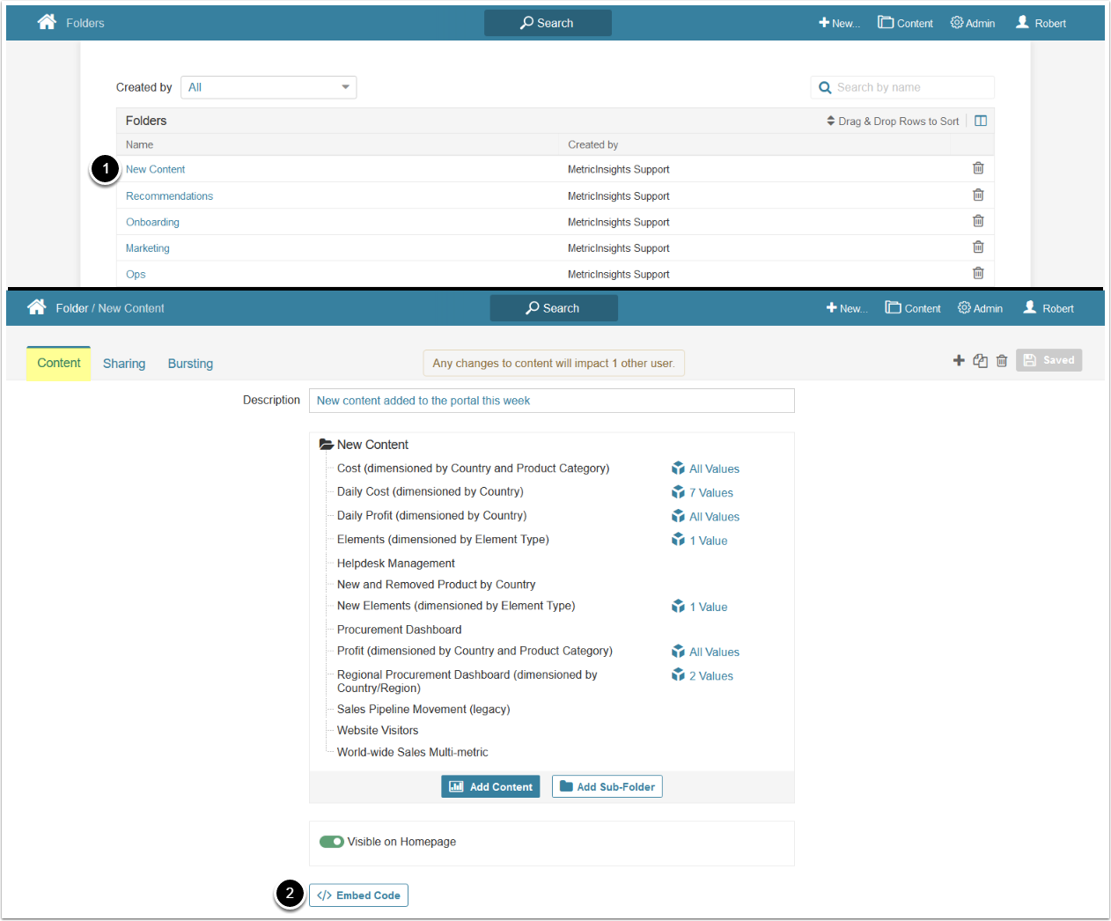Select World-wide Sales Multi-metric item
The height and width of the screenshot is (921, 1111).
pos(413,752)
